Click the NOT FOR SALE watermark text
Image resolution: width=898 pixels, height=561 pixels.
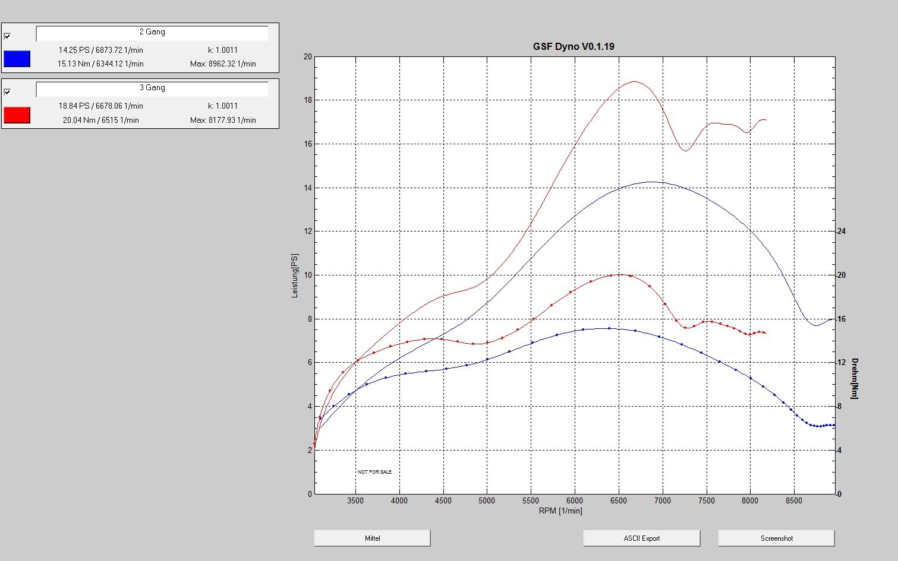(374, 472)
